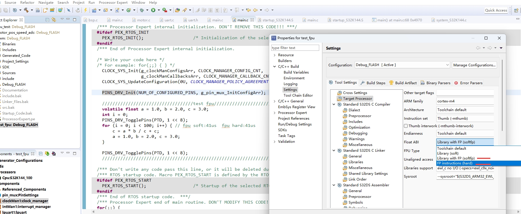Click Collapse All icon in Project Explorer

pos(47,20)
